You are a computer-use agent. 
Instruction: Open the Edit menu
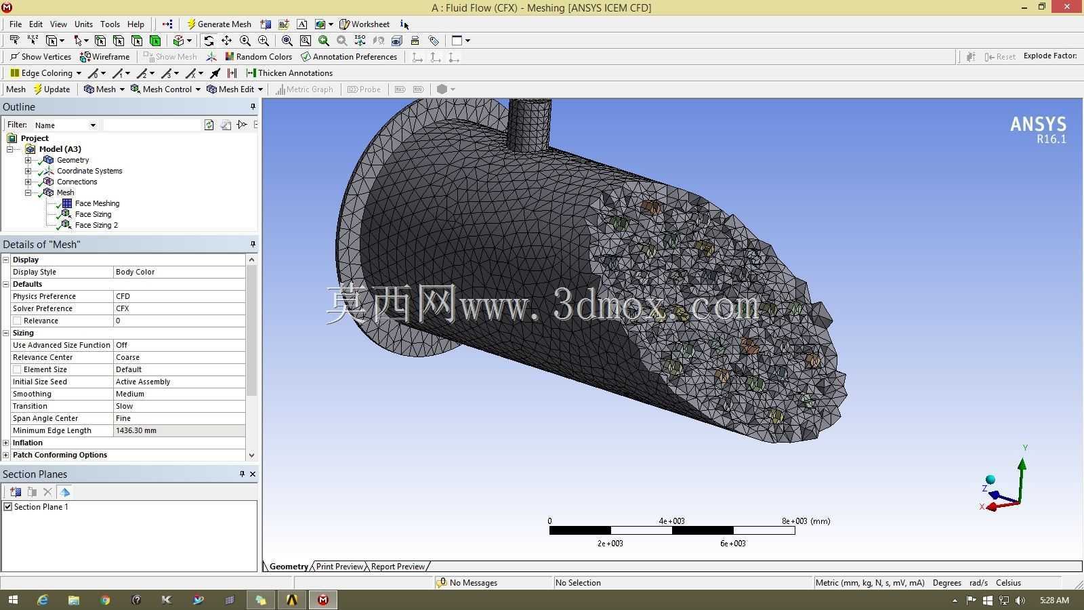click(36, 24)
